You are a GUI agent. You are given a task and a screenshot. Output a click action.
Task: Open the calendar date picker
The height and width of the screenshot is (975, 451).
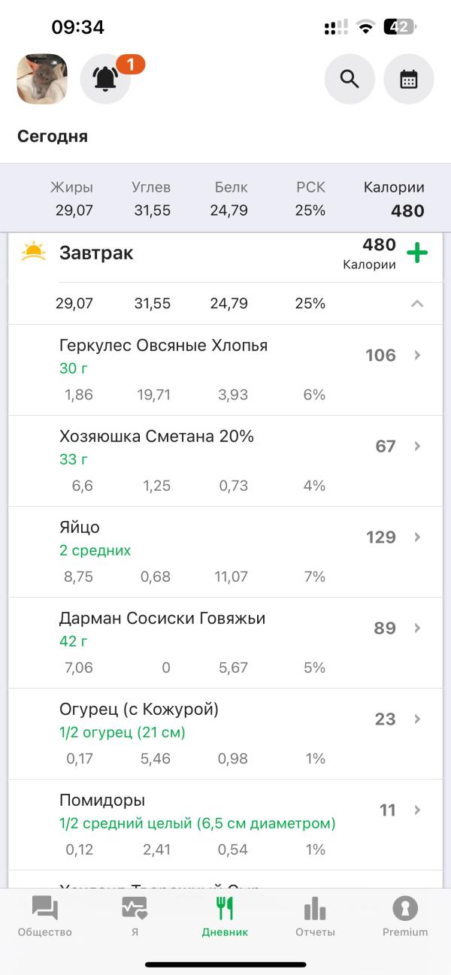pyautogui.click(x=409, y=79)
